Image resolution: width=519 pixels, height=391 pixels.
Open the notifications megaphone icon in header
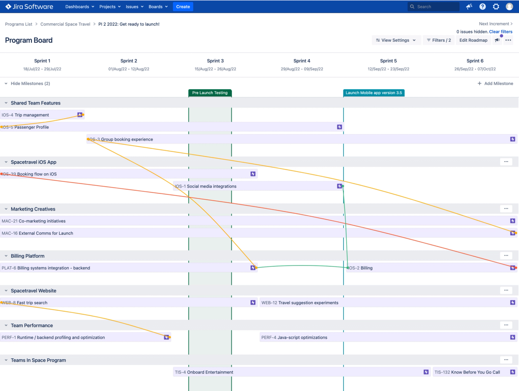469,6
